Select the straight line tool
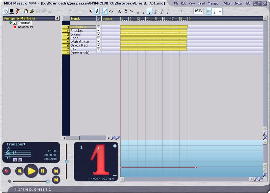The width and height of the screenshot is (270, 193). point(105,11)
